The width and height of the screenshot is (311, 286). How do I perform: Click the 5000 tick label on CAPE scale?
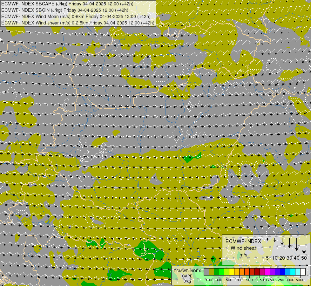(x=300, y=280)
